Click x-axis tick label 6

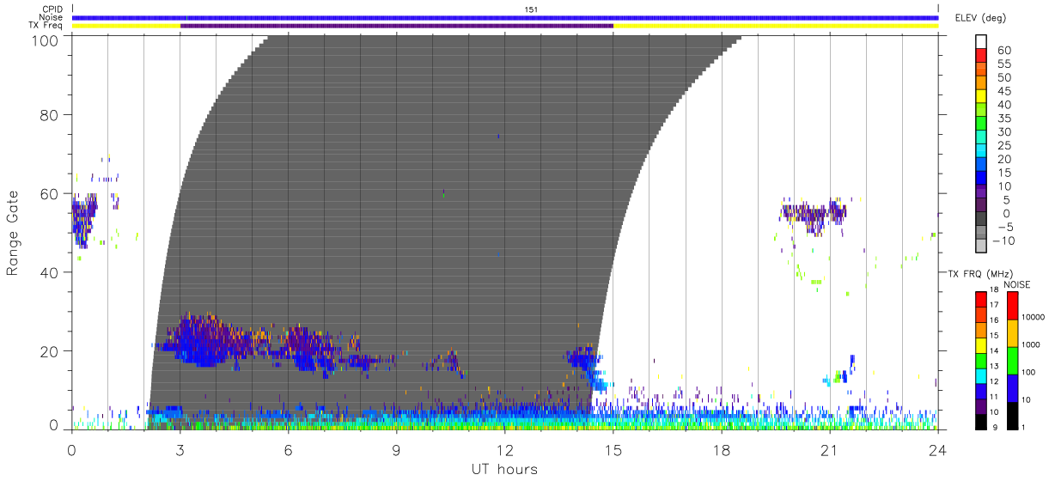tap(288, 449)
